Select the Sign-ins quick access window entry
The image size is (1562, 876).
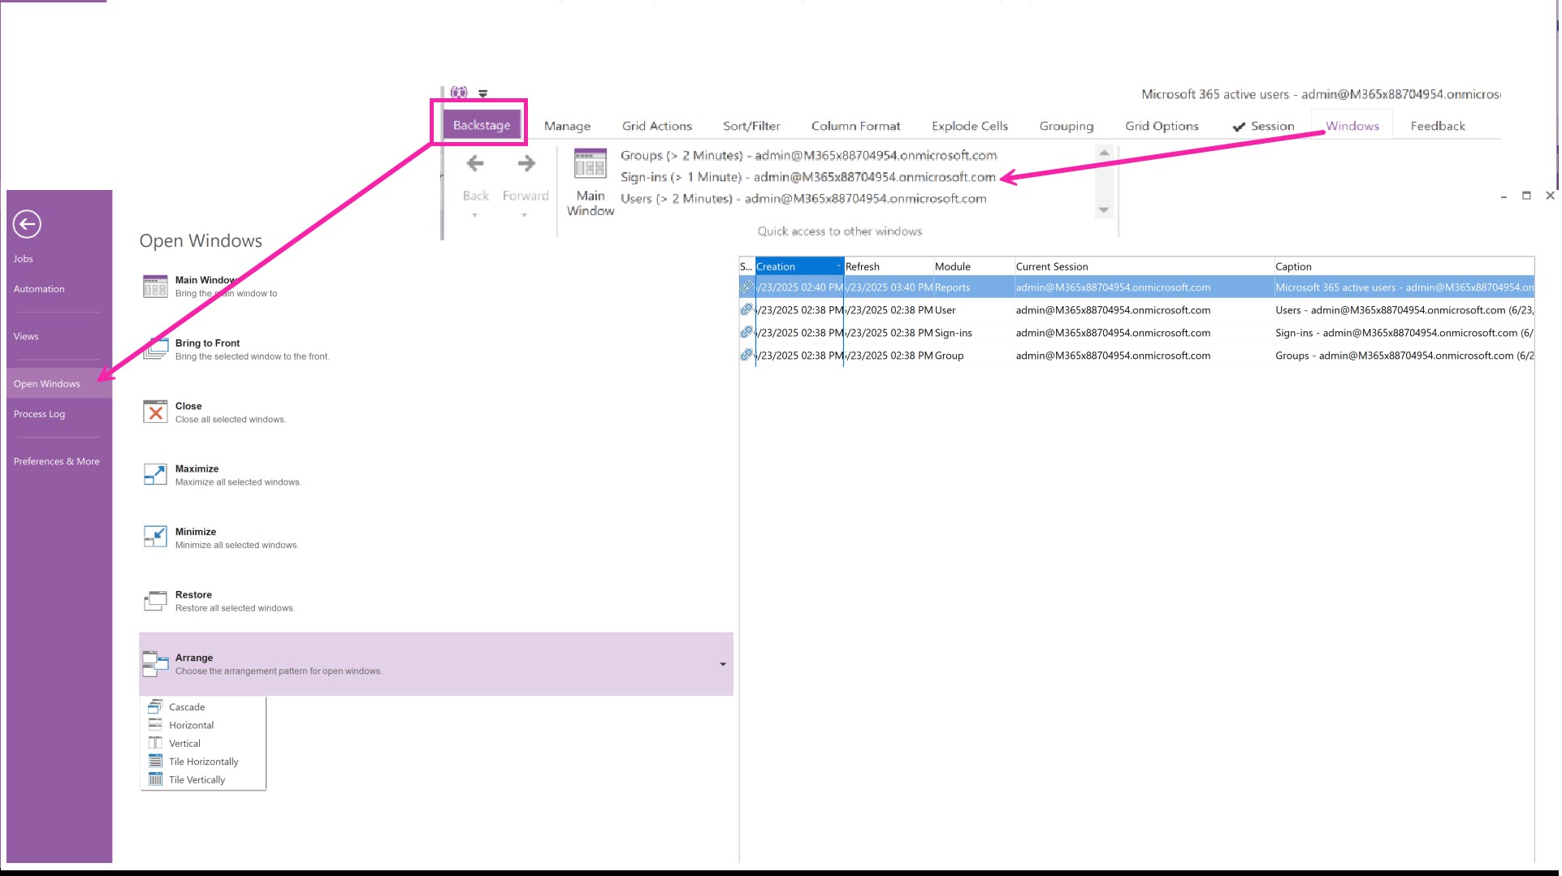(x=807, y=177)
